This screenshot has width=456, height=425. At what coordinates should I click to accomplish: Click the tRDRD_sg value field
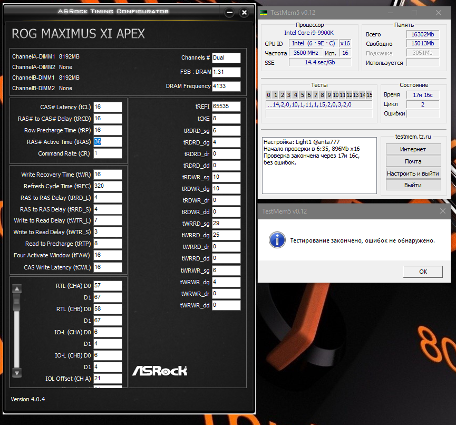coord(226,131)
